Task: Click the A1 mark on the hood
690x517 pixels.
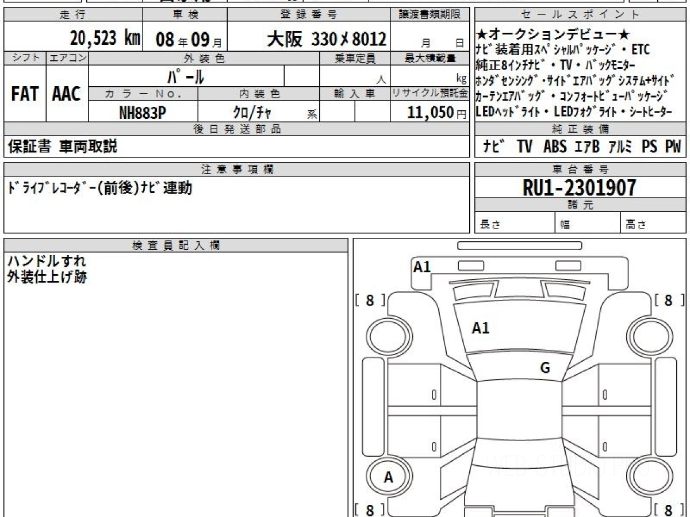Action: coord(480,328)
